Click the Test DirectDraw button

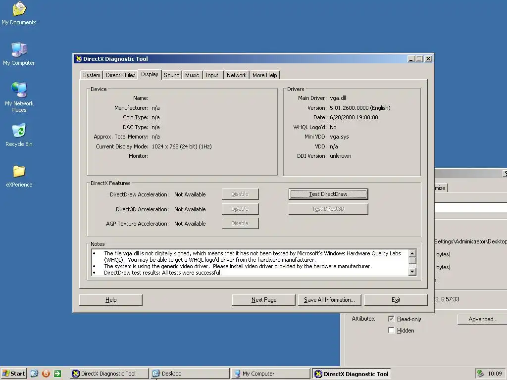328,194
